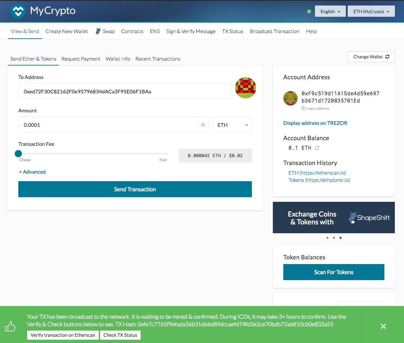
Task: Click the 0.1 ETH balance value
Action: (300, 148)
